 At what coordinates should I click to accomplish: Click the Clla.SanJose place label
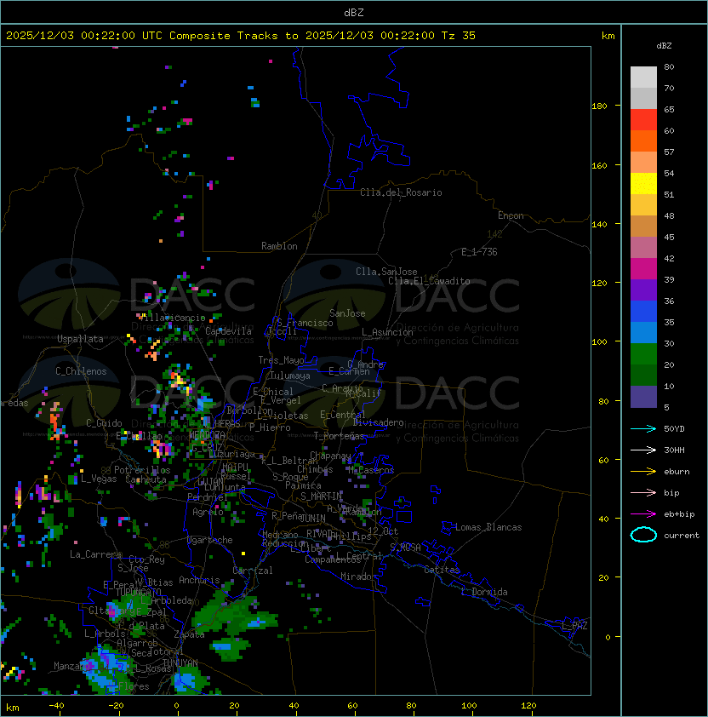tap(386, 272)
